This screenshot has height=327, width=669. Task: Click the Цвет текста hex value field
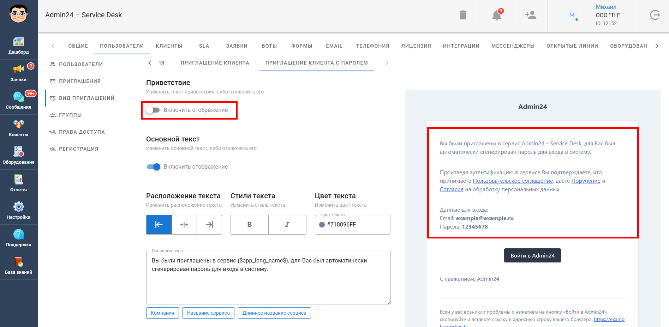tap(353, 225)
